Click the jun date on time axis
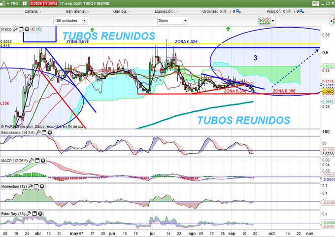Screen dimensions: 335x237 pos(112,234)
